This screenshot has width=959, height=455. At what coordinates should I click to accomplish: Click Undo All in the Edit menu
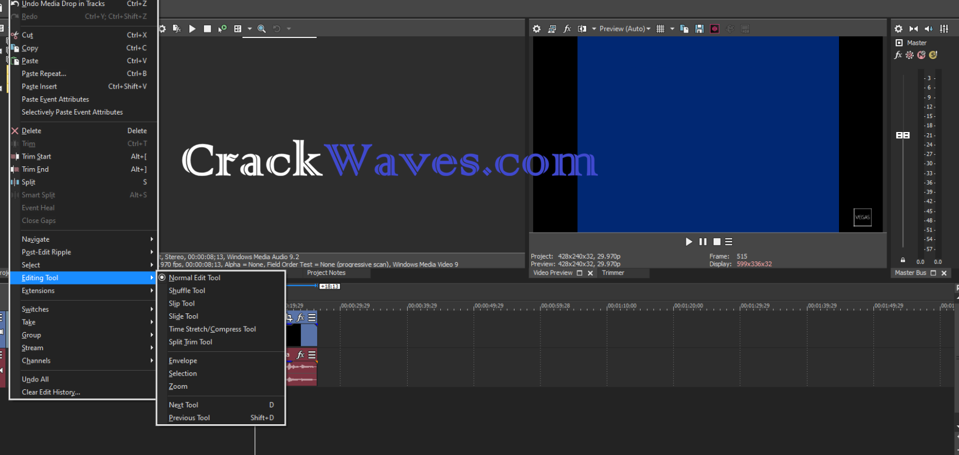click(x=83, y=379)
